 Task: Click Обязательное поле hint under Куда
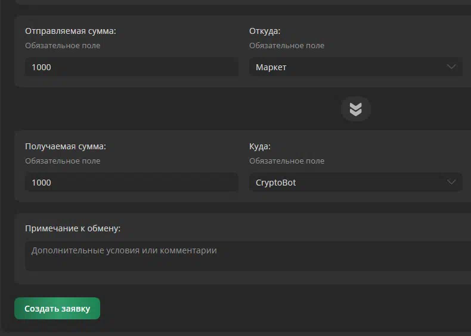[287, 161]
